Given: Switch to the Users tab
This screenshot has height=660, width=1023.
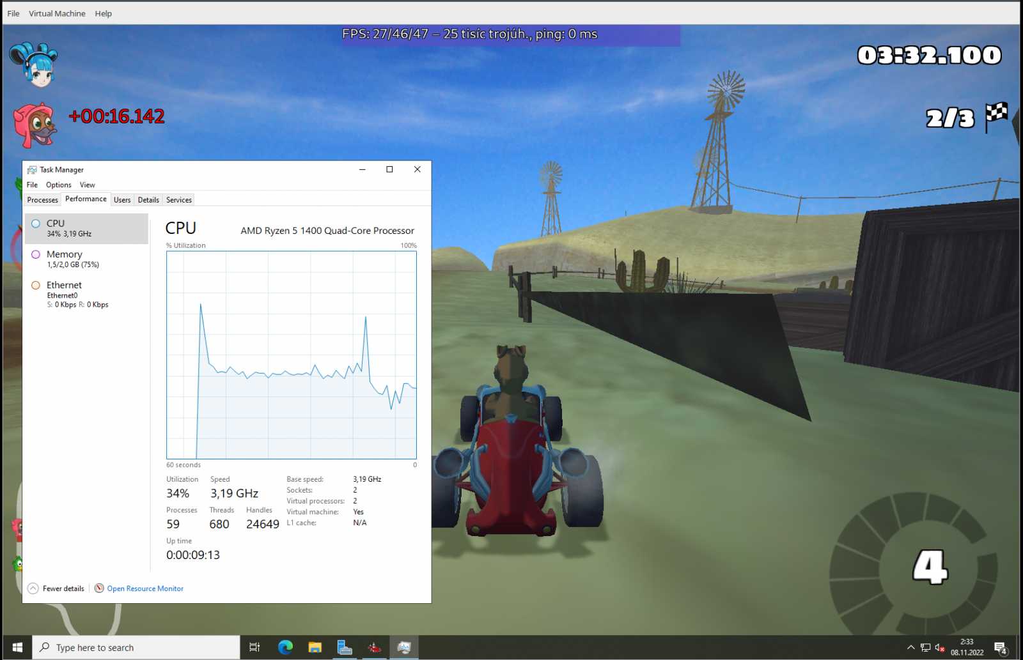Looking at the screenshot, I should [122, 200].
